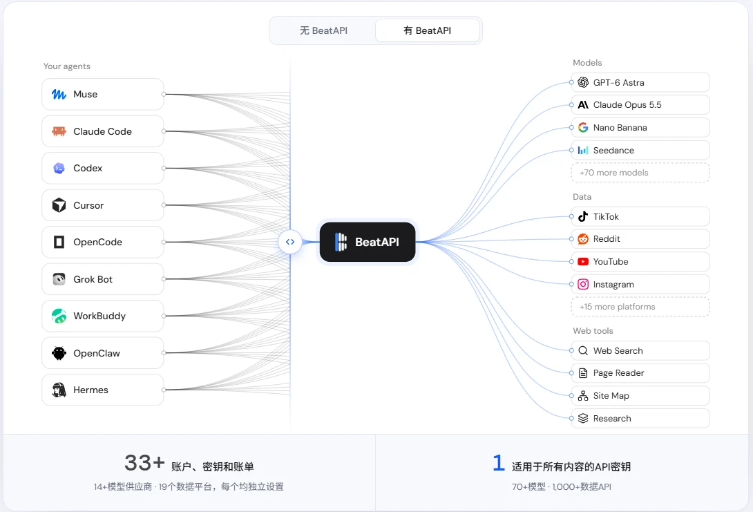Click the Site Map hierarchy icon

point(583,396)
